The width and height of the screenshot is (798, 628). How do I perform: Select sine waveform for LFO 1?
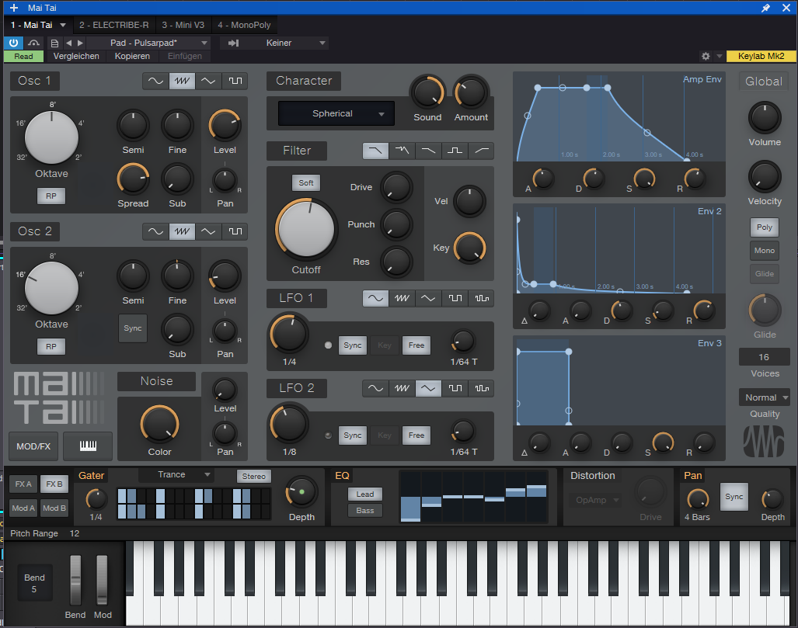pyautogui.click(x=375, y=299)
